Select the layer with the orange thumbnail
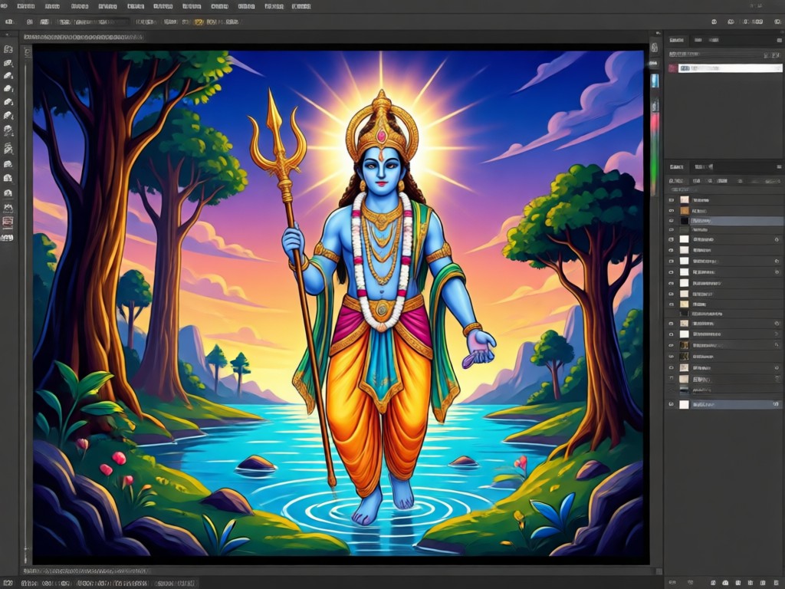Viewport: 785px width, 589px height. point(724,211)
